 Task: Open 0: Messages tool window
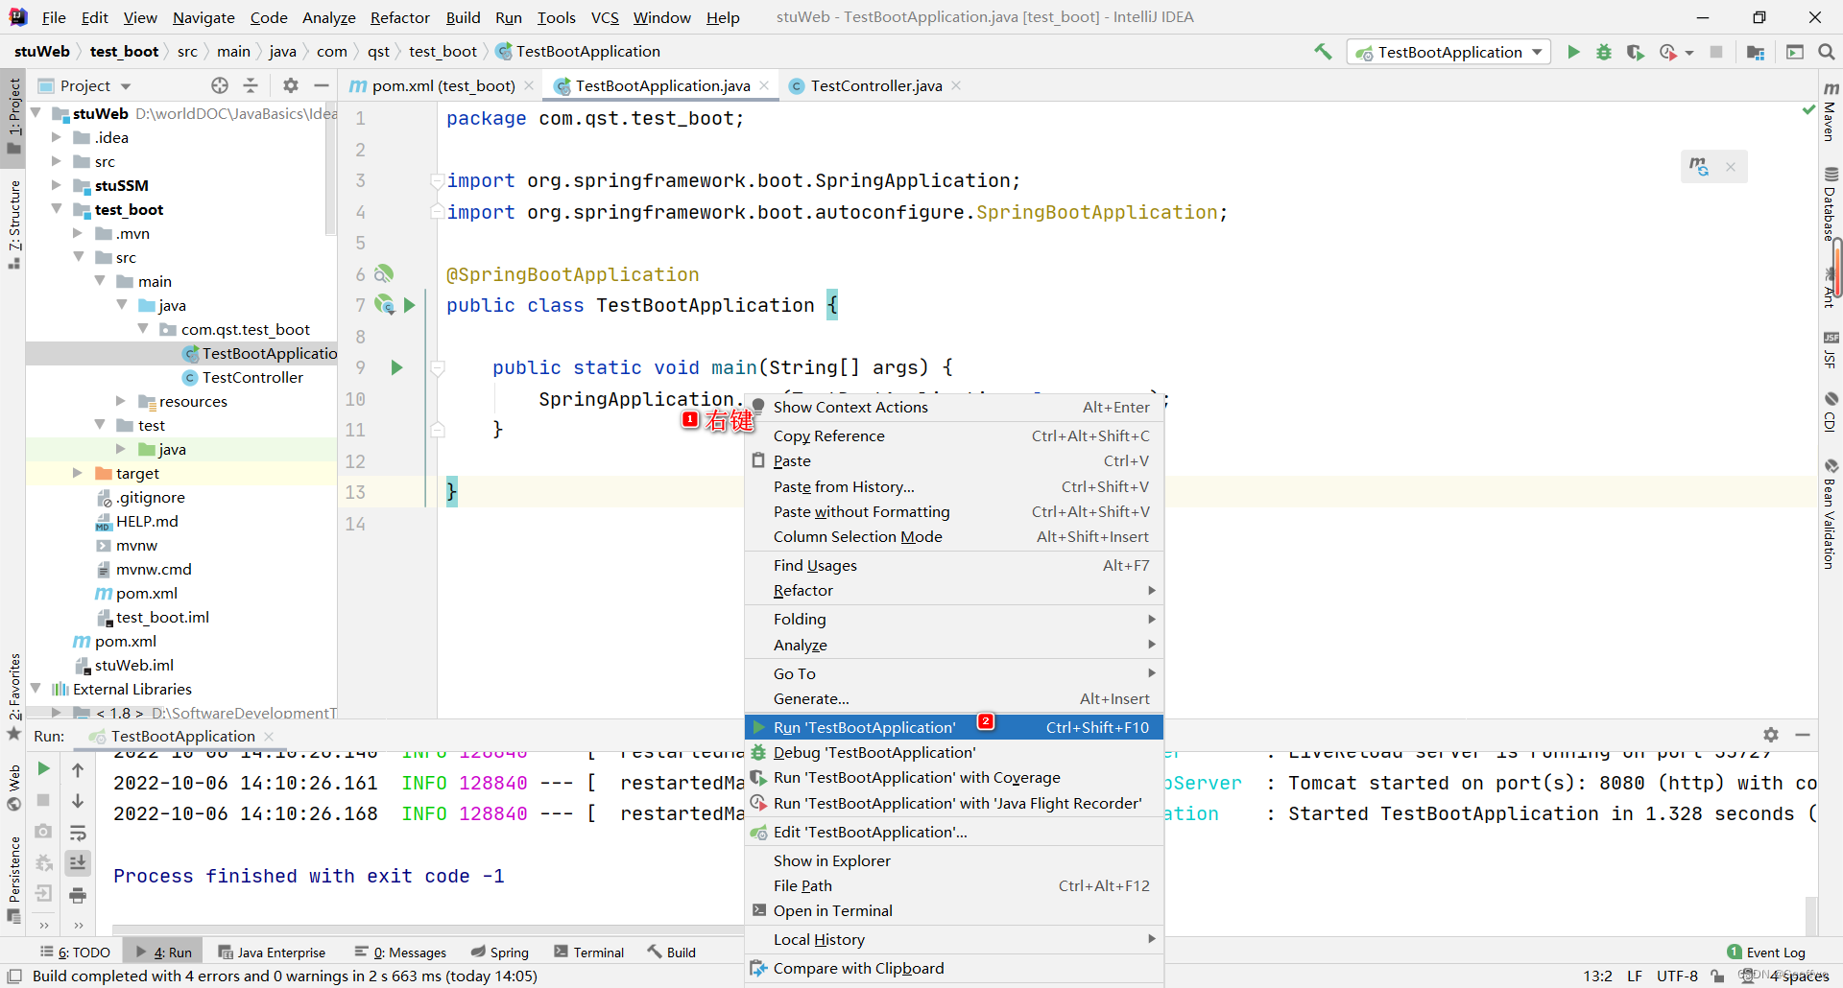click(x=400, y=953)
